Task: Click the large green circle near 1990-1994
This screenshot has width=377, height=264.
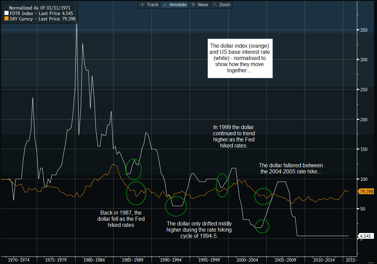Action: tap(176, 205)
